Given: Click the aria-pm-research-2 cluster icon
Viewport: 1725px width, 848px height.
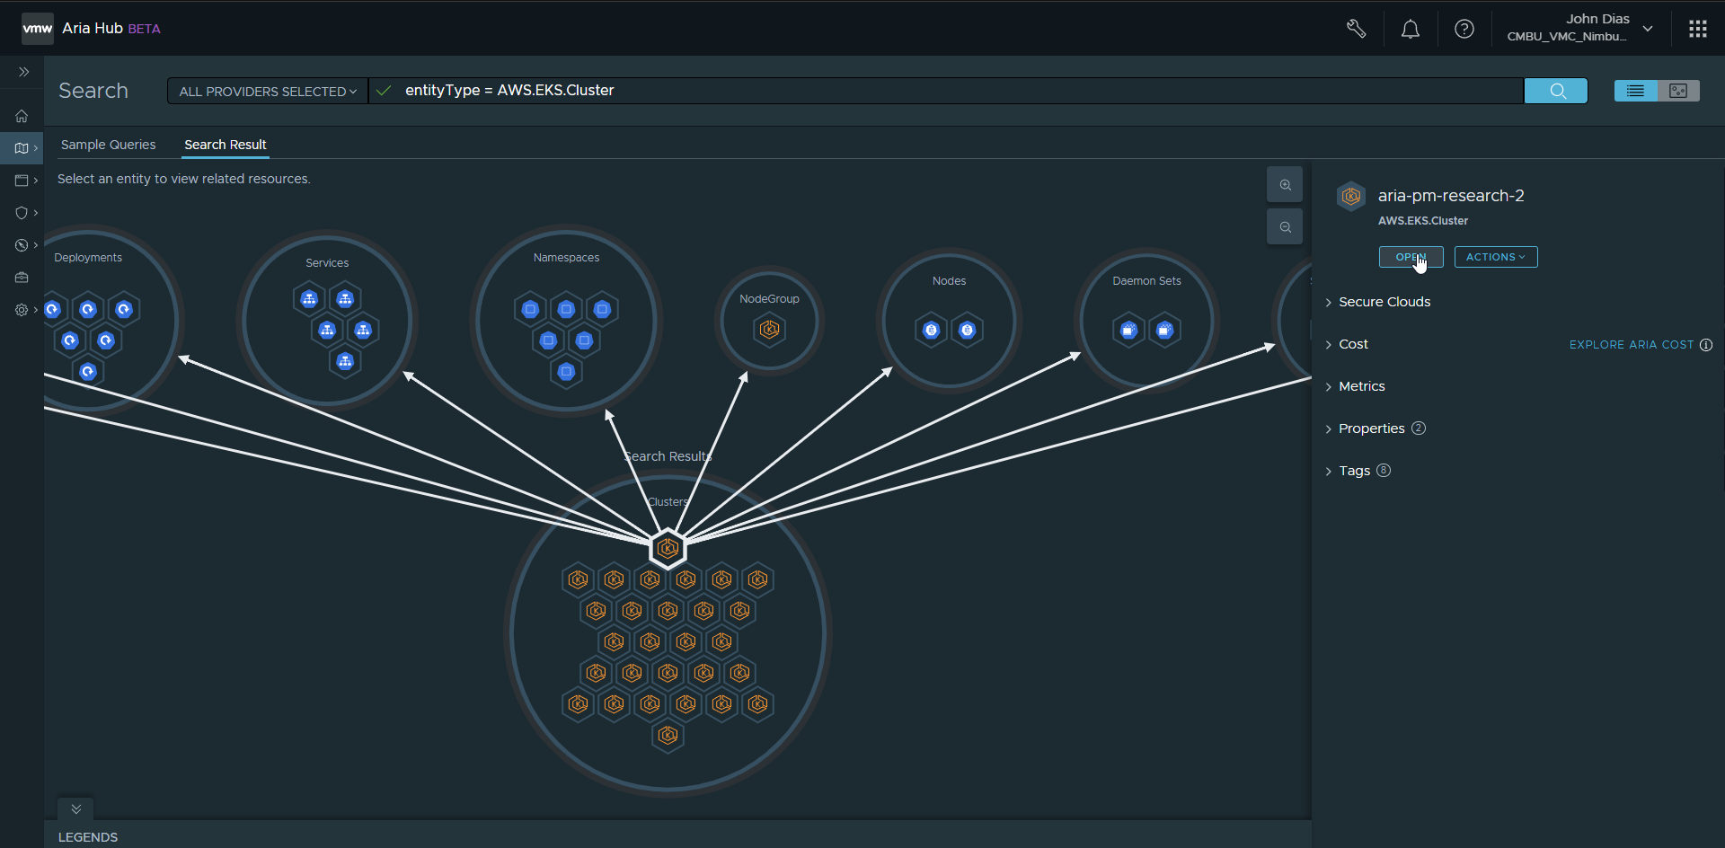Looking at the screenshot, I should pos(1351,196).
